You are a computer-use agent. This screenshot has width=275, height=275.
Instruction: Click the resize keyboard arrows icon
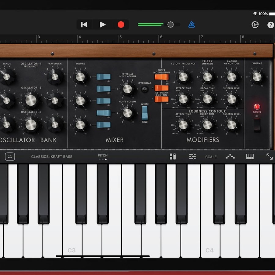269,156
